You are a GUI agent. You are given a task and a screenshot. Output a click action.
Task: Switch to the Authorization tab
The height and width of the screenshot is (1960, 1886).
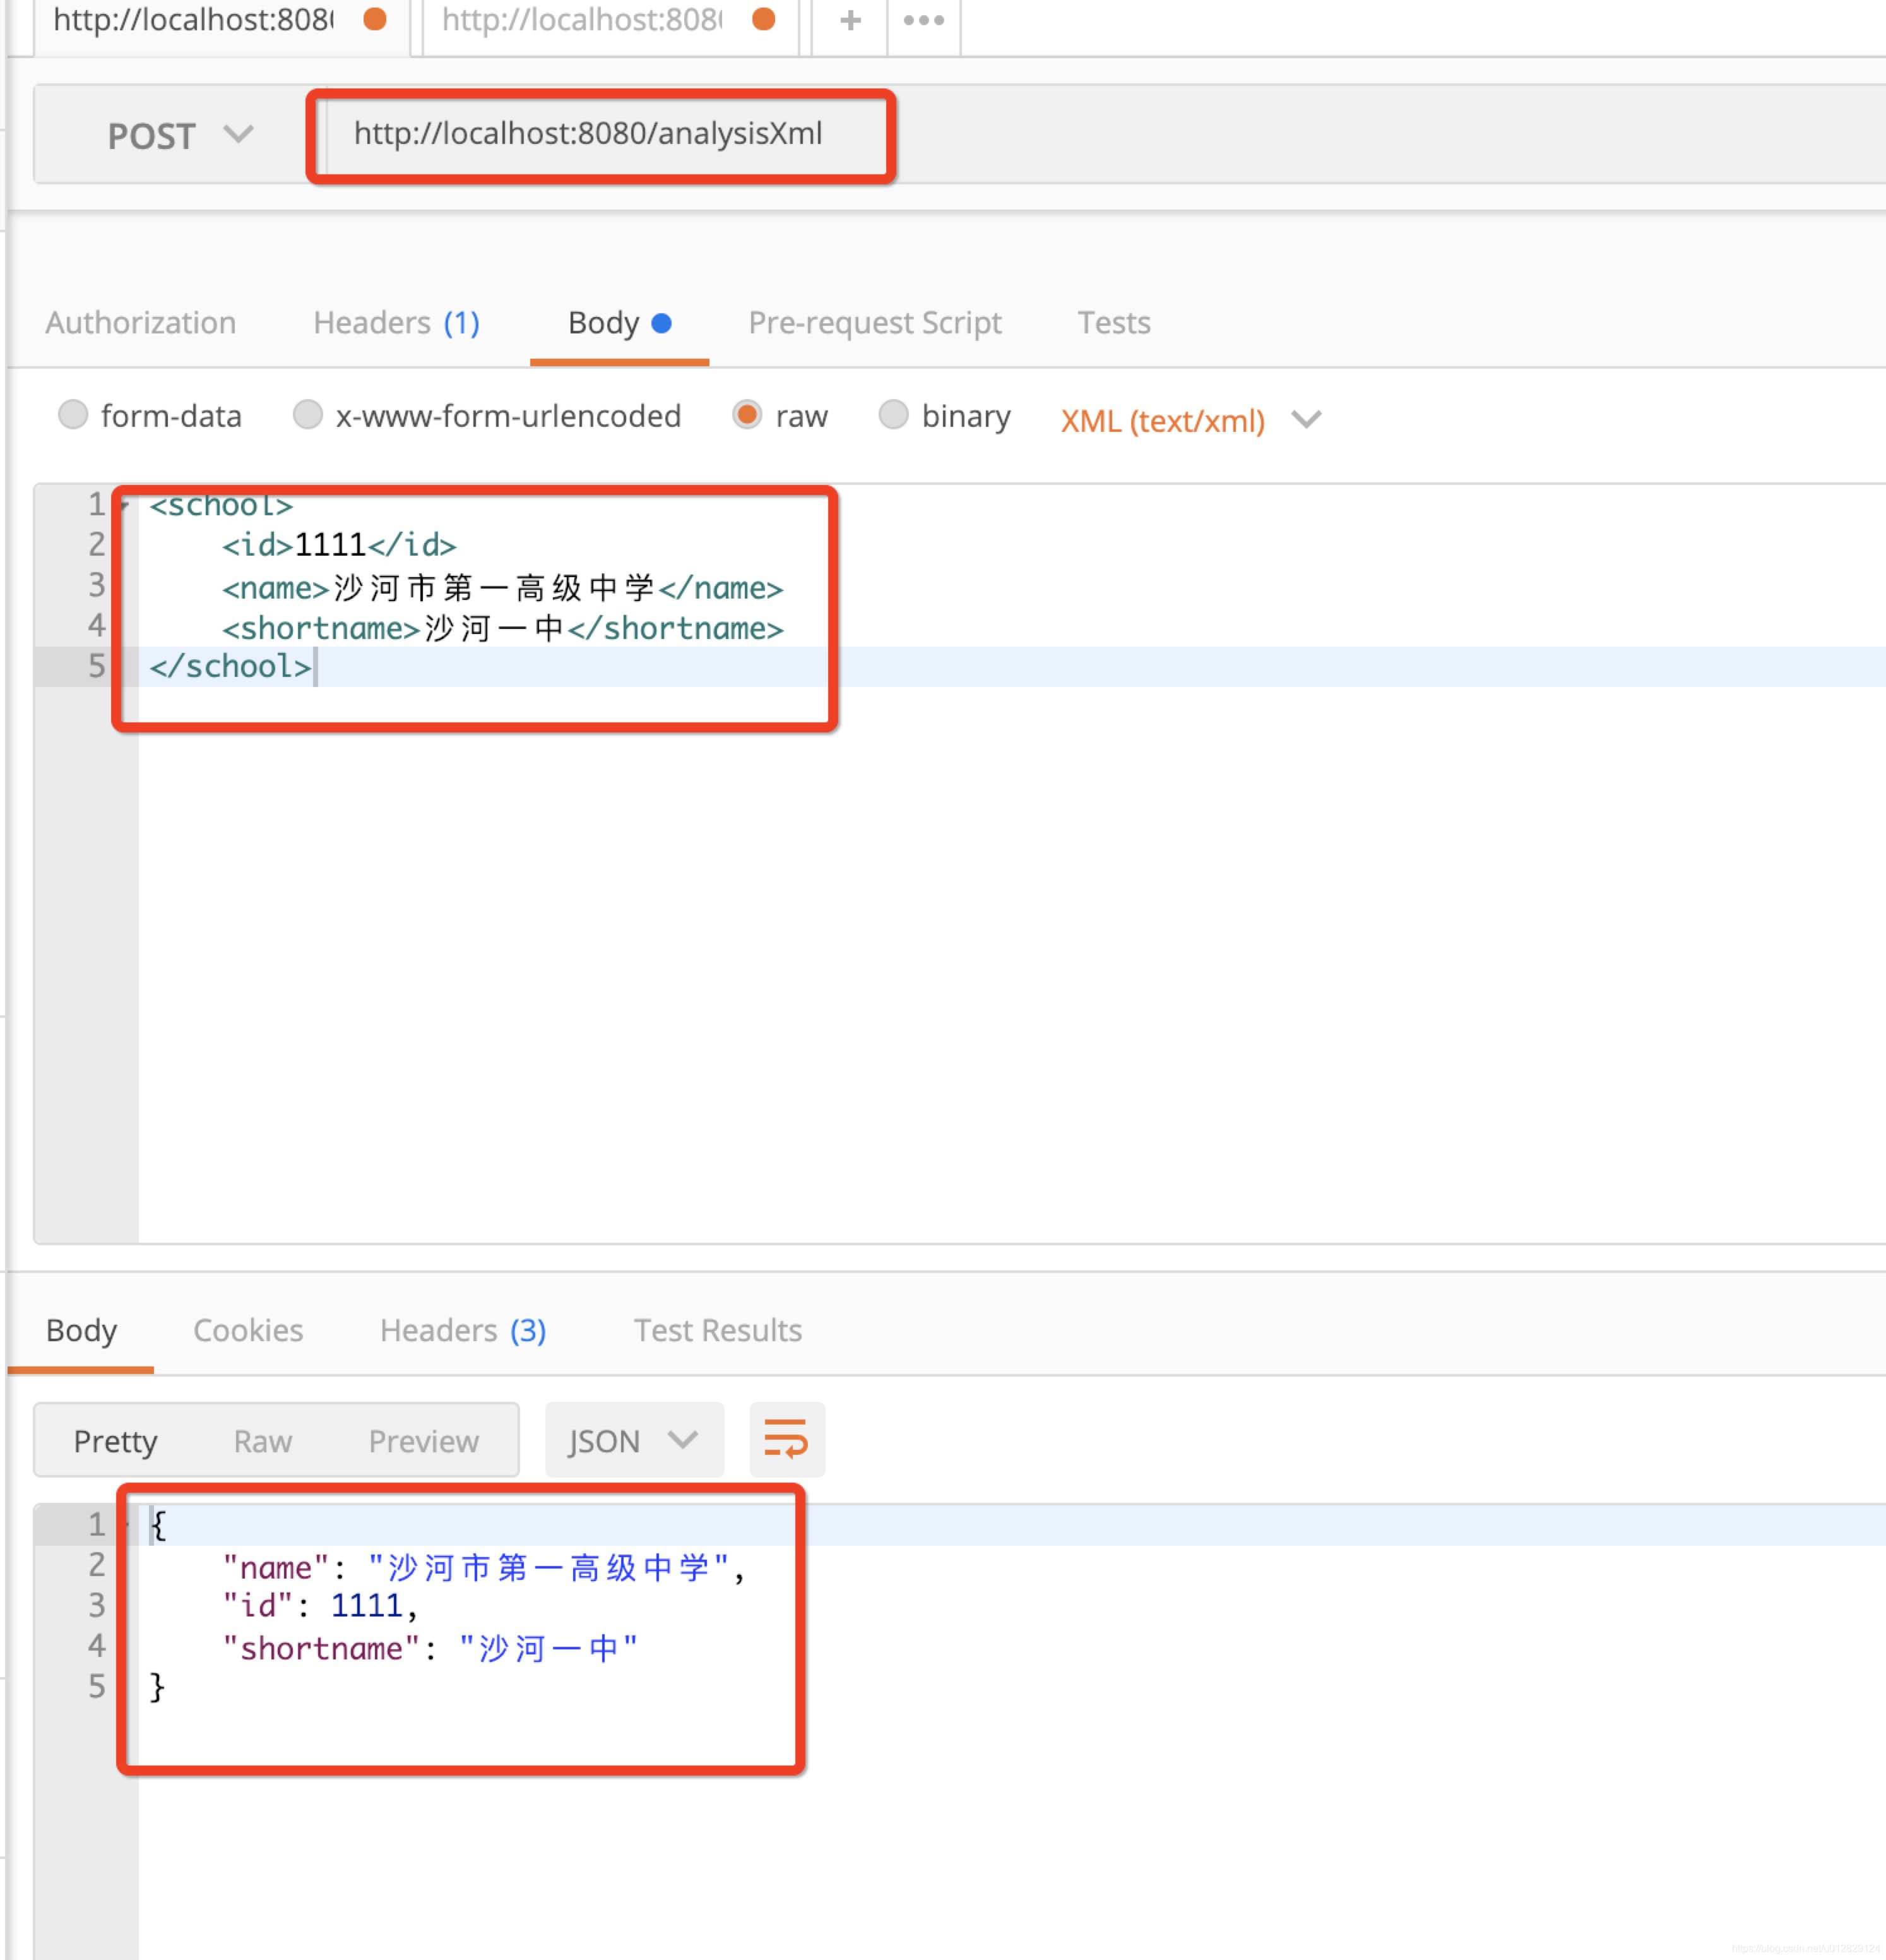click(141, 322)
